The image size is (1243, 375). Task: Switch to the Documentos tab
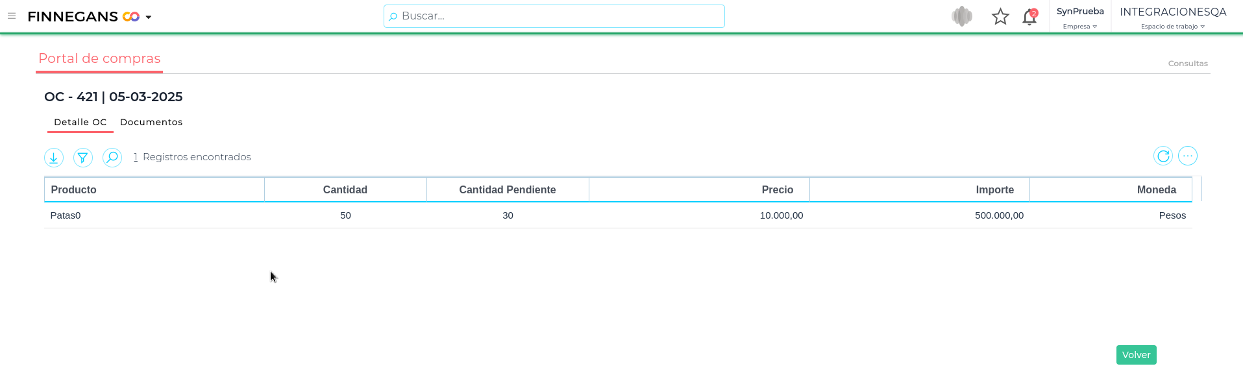(151, 122)
